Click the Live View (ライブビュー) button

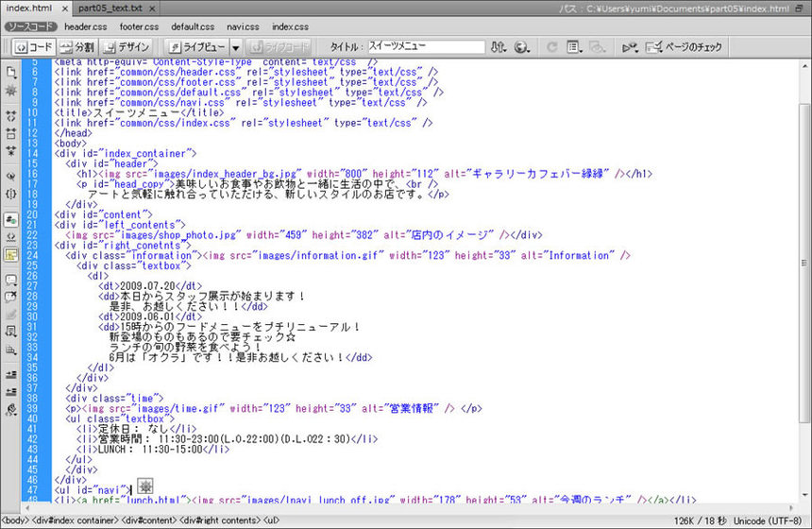point(197,46)
